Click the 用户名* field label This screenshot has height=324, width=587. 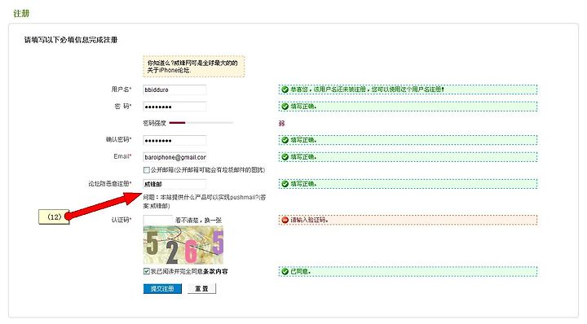click(121, 90)
